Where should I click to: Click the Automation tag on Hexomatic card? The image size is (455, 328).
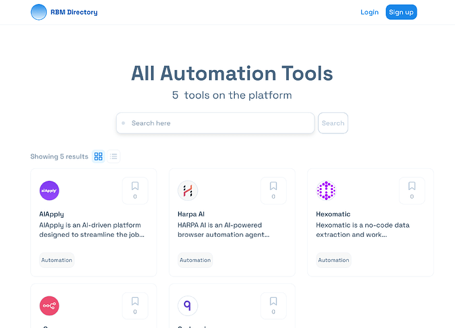tap(334, 260)
